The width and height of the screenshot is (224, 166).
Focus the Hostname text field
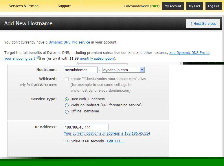[81, 70]
